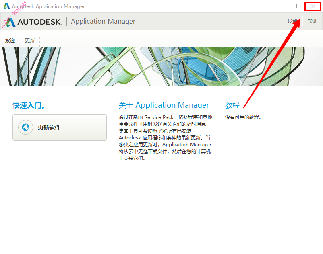Switch to the 更新 tab
The width and height of the screenshot is (323, 254).
pyautogui.click(x=30, y=41)
